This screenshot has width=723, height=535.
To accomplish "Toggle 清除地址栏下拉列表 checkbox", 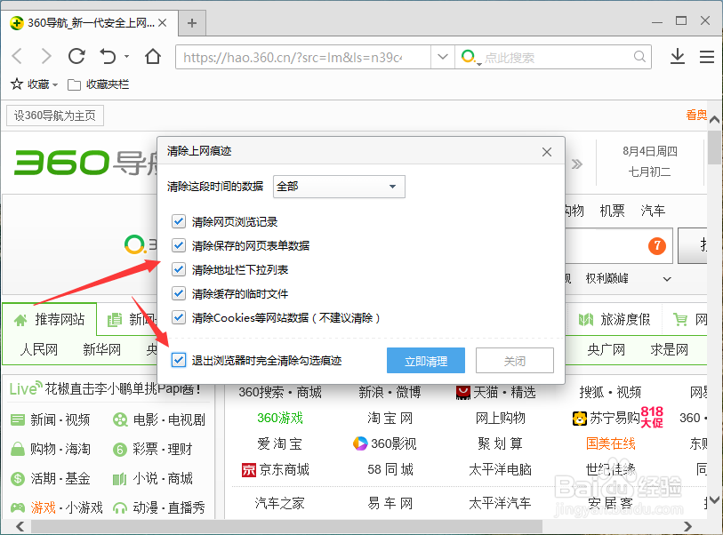I will (179, 269).
